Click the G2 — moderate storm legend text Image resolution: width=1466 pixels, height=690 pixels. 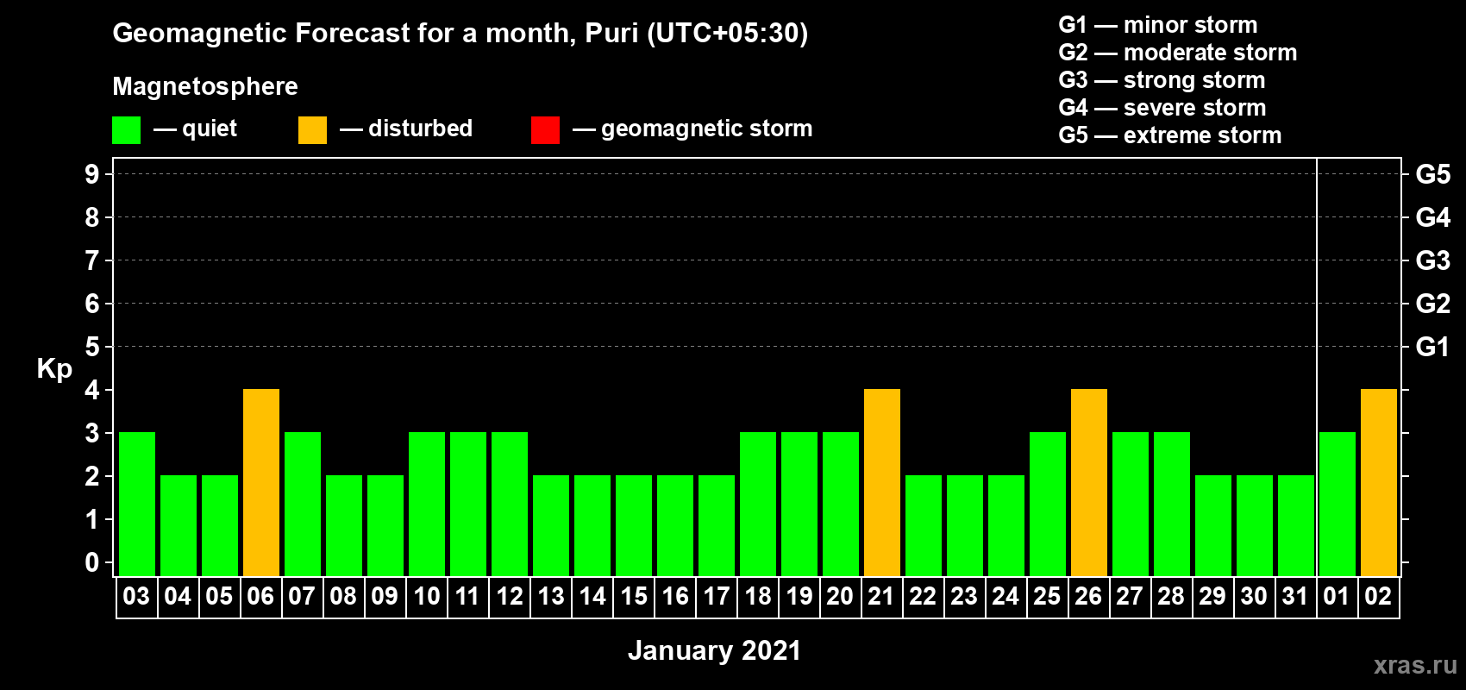1178,53
